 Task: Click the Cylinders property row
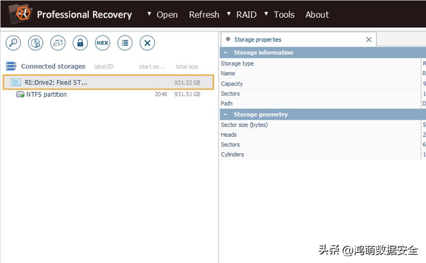(x=323, y=154)
